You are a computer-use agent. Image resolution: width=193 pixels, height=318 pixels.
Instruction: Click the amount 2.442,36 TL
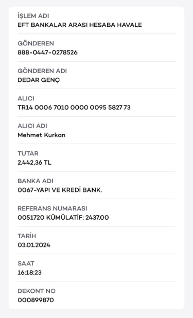[34, 163]
